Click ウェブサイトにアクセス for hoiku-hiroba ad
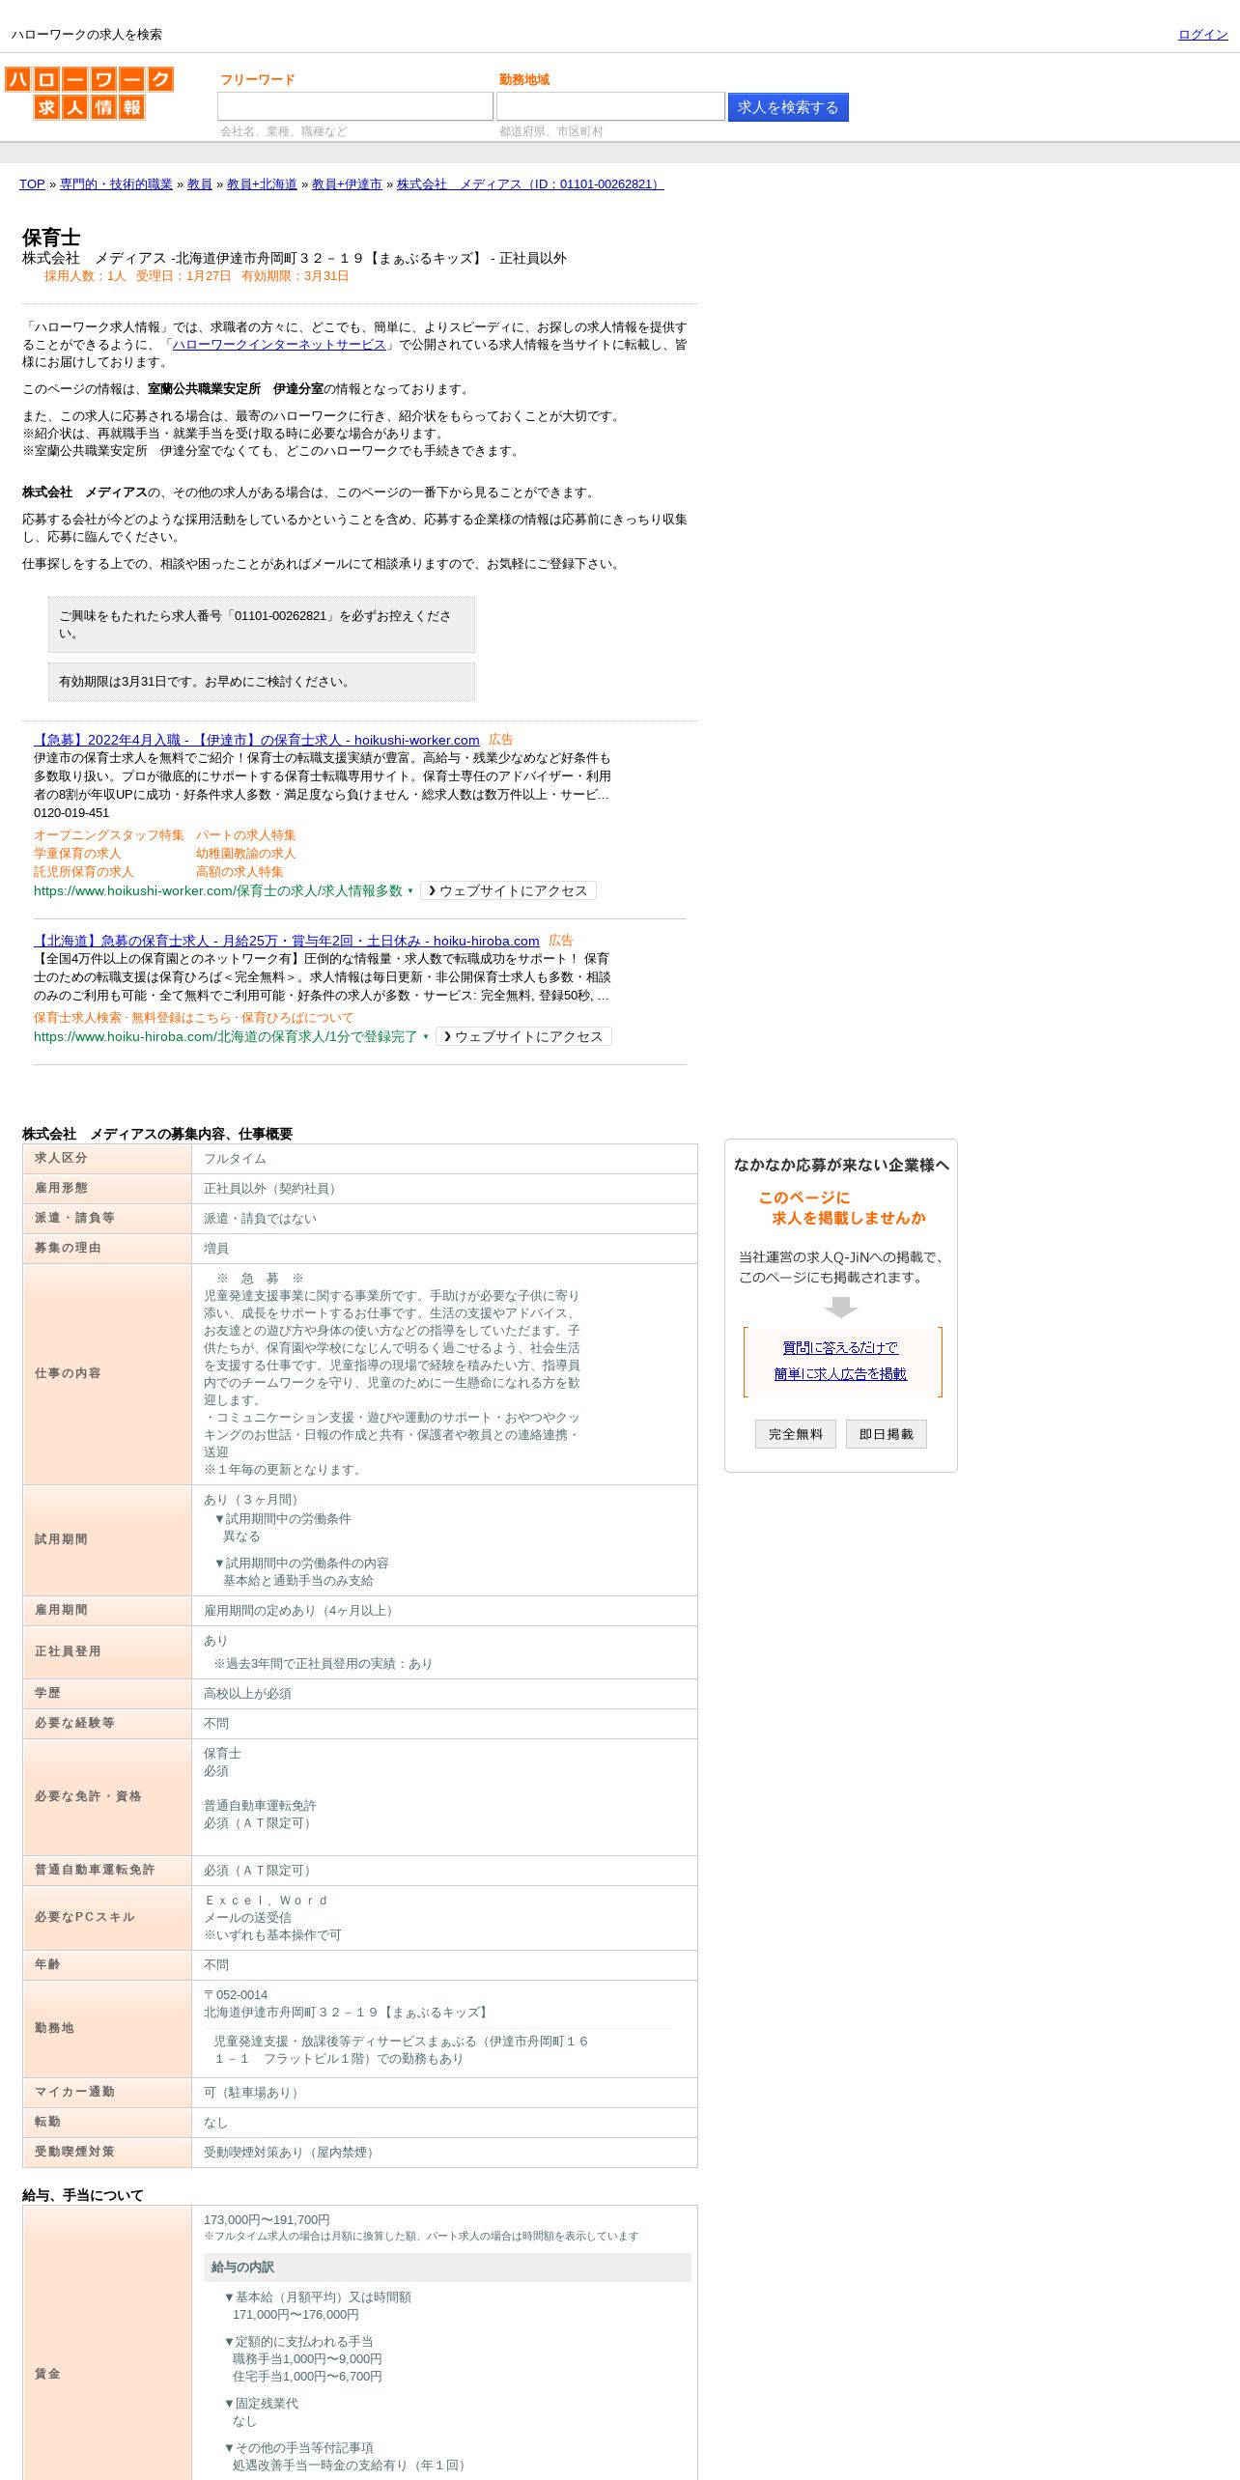The width and height of the screenshot is (1240, 2480). click(x=523, y=1037)
